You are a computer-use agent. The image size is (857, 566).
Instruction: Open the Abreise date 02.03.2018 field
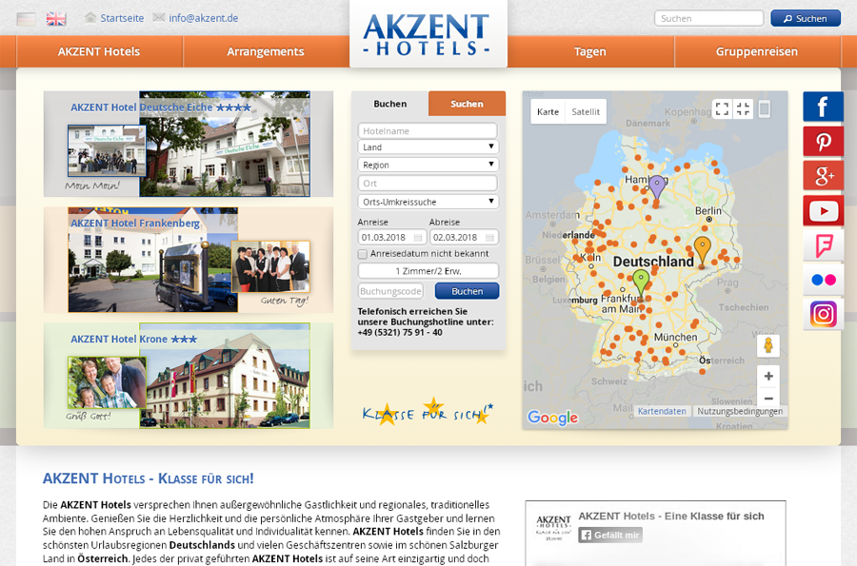[464, 238]
